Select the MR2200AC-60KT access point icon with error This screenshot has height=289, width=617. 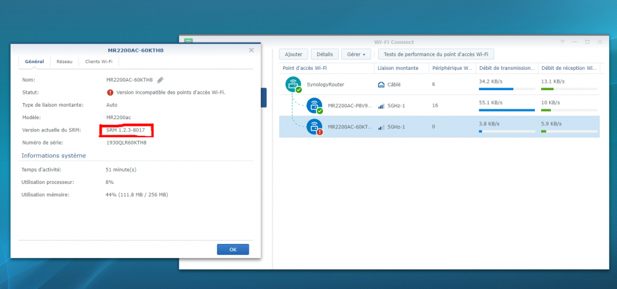(x=315, y=127)
